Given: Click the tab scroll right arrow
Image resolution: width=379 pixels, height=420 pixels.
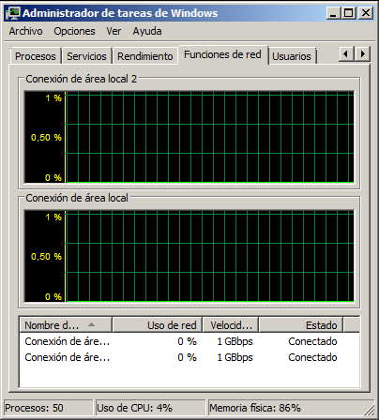Looking at the screenshot, I should point(362,54).
